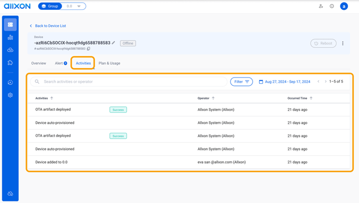Open the gear settings sidebar icon
This screenshot has width=359, height=203.
pos(10,95)
